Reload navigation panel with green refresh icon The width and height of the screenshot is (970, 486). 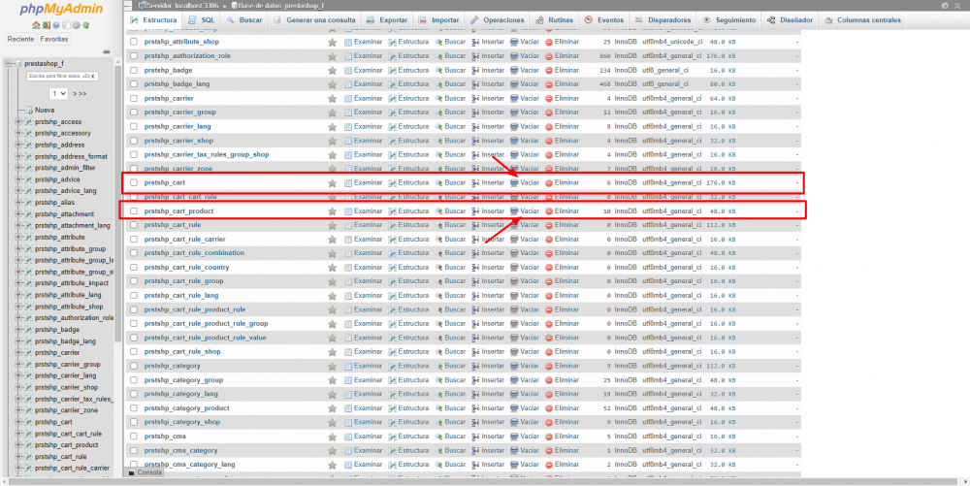[86, 25]
